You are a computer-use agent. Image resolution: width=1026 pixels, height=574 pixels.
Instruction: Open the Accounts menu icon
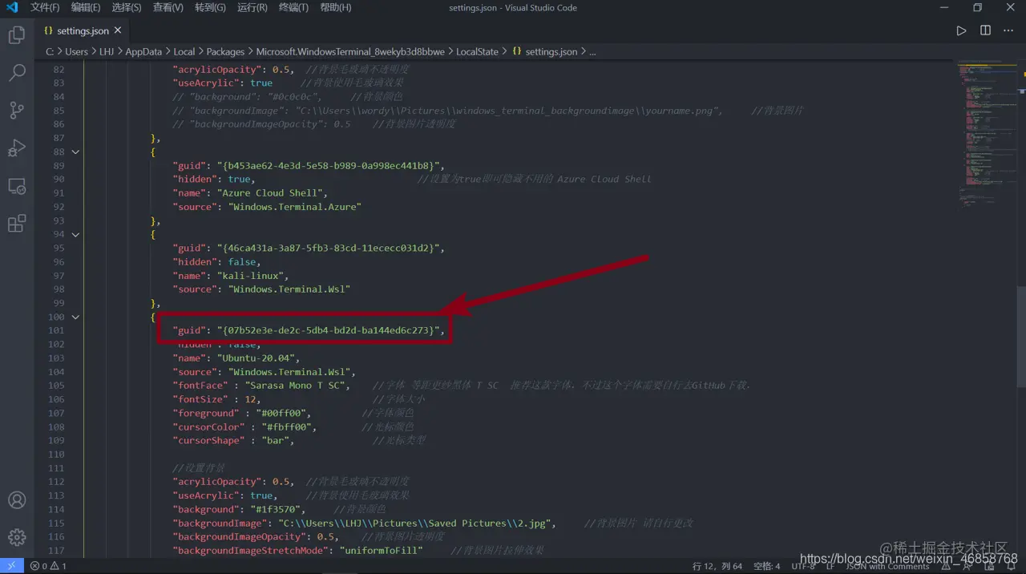[17, 500]
